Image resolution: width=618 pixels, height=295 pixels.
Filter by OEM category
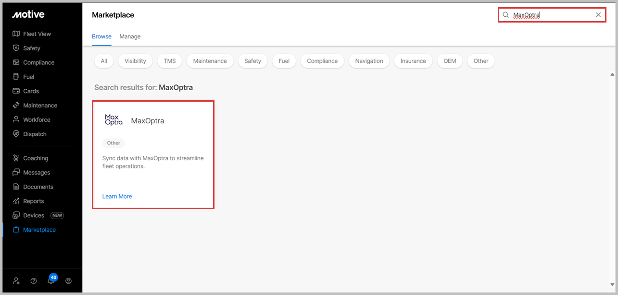click(450, 61)
